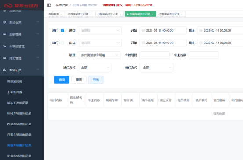Image resolution: width=243 pixels, height=160 pixels.
Task: Open 调拨抵扣券 in the sidebar
Action: click(x=15, y=82)
